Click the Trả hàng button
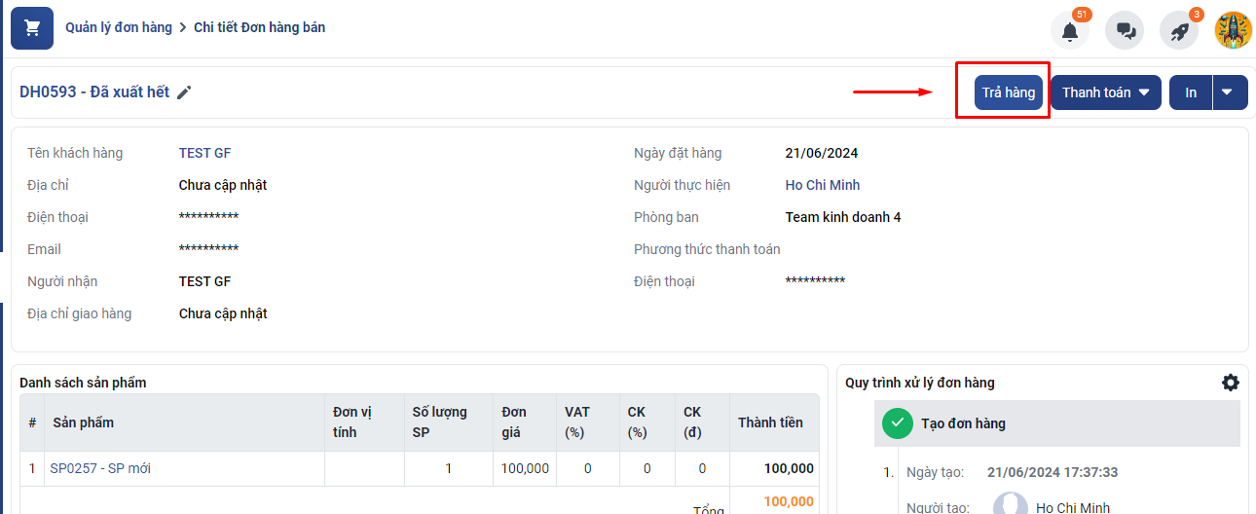The width and height of the screenshot is (1256, 514). [x=1008, y=92]
